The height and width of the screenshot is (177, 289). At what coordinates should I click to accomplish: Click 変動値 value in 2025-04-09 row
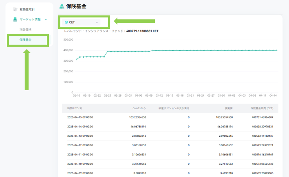227,173
